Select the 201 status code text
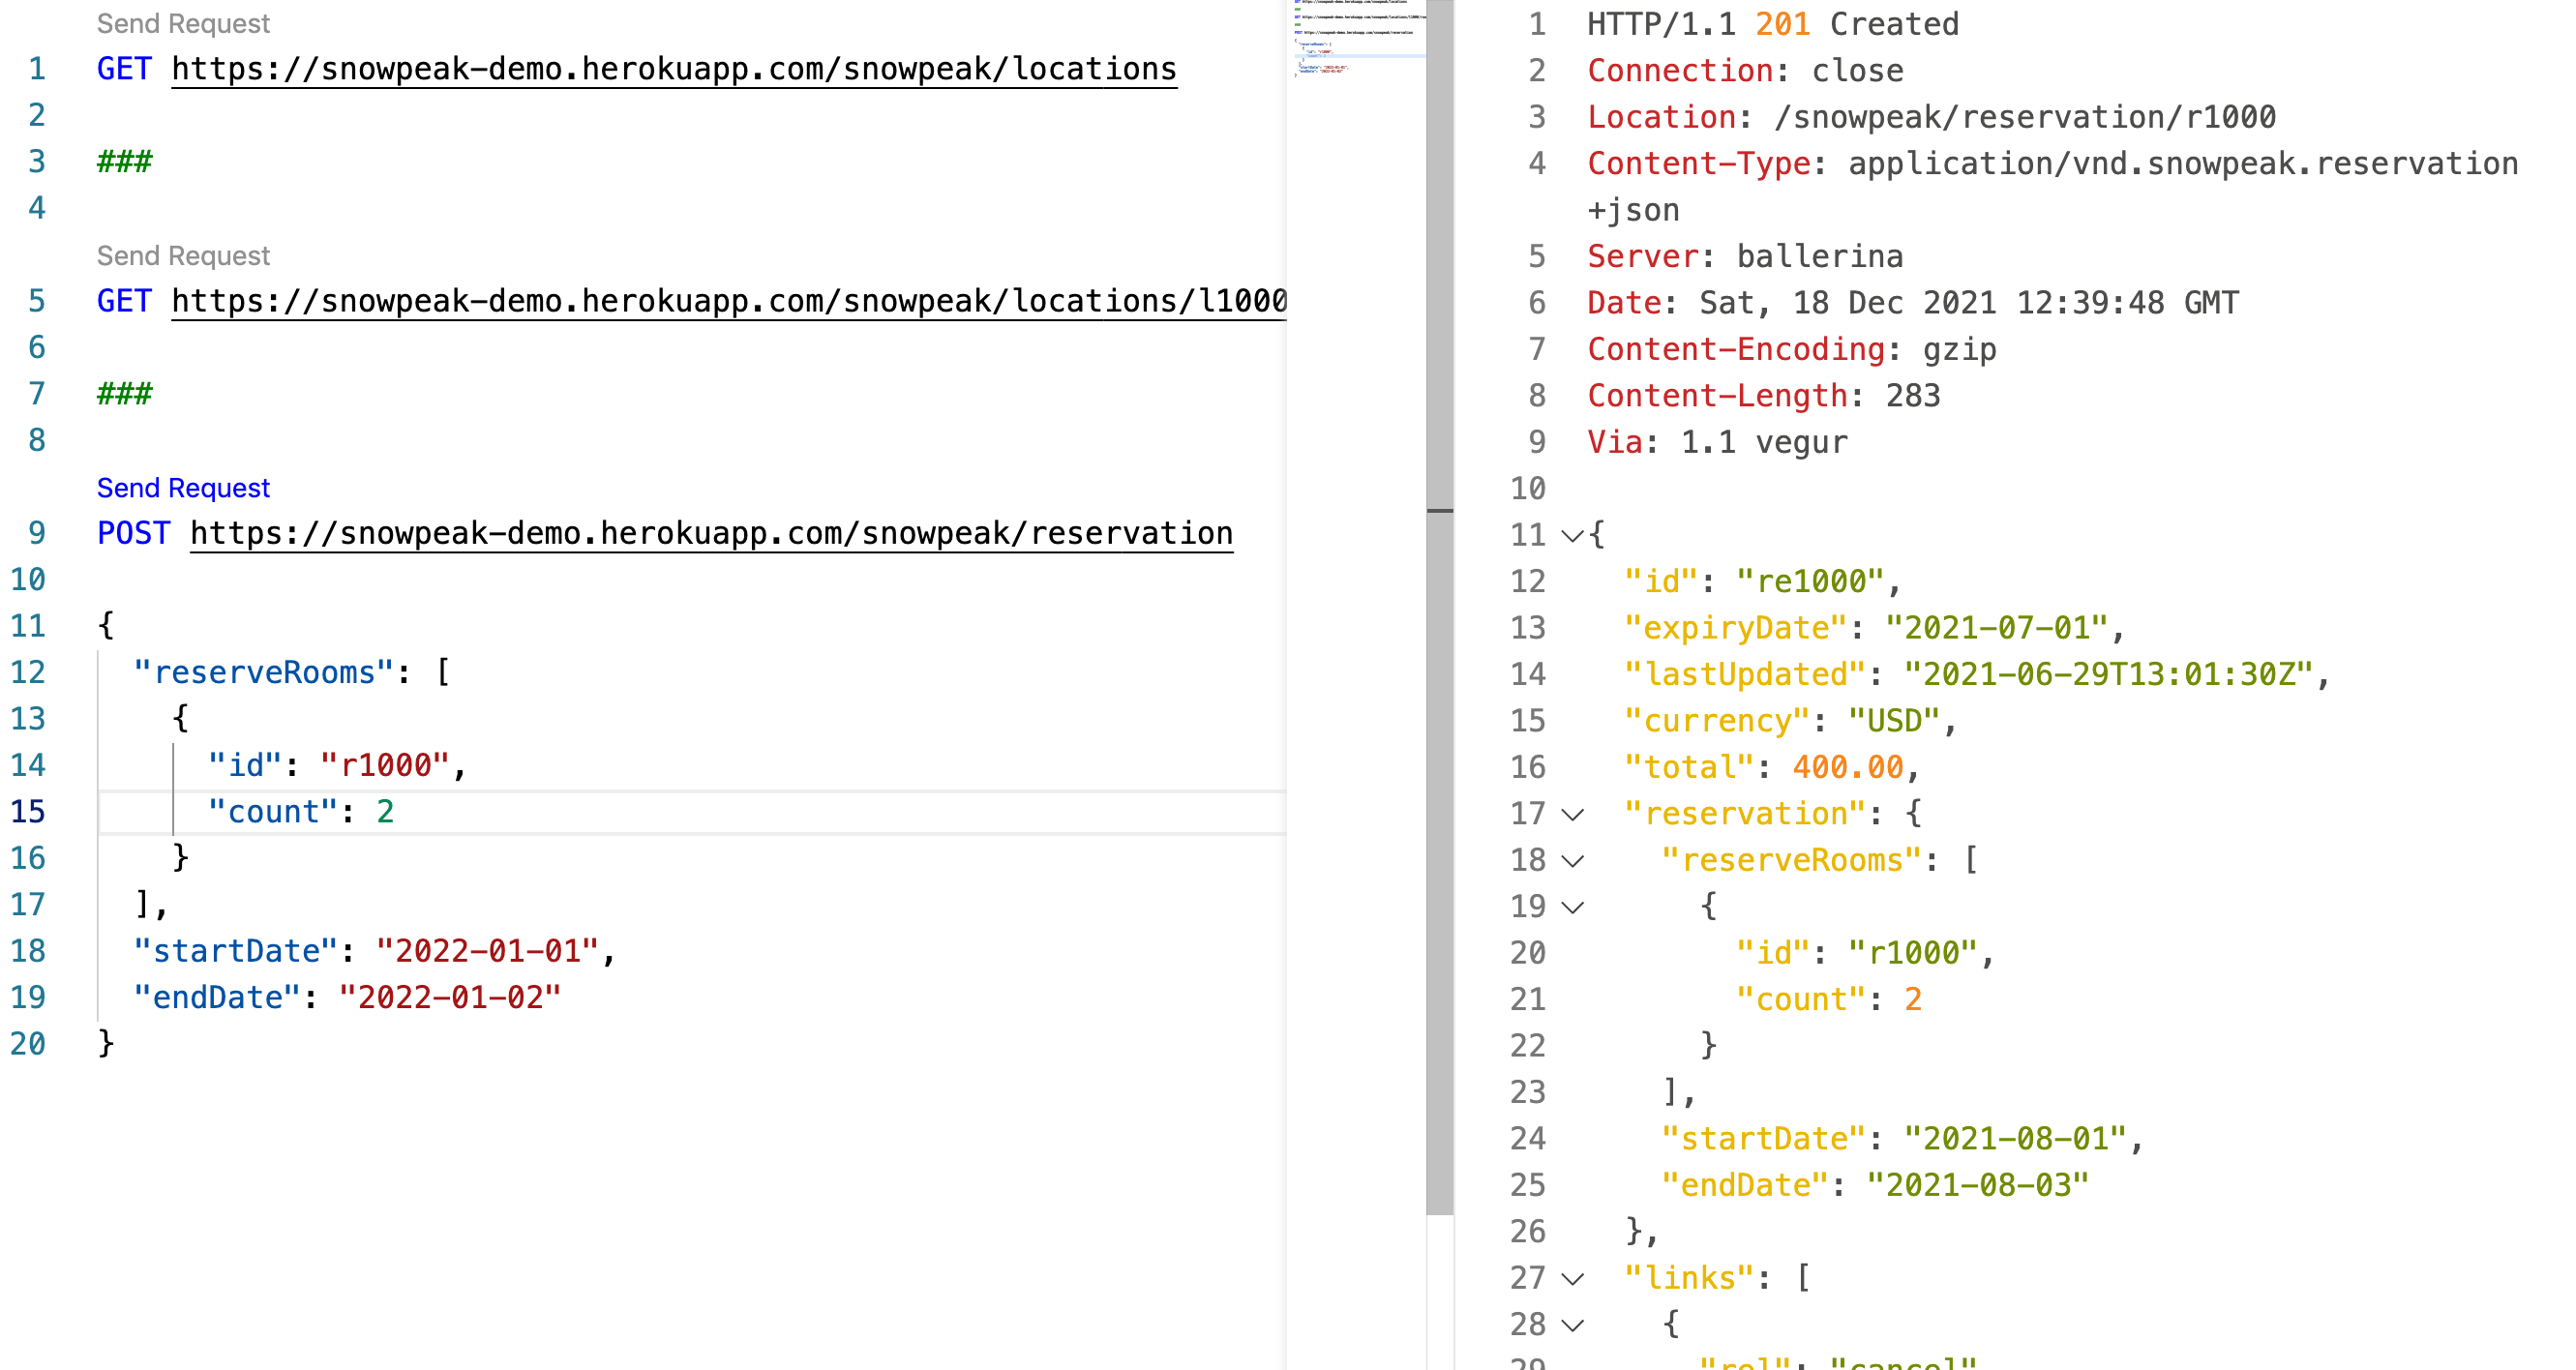The height and width of the screenshot is (1370, 2576). coord(1782,23)
